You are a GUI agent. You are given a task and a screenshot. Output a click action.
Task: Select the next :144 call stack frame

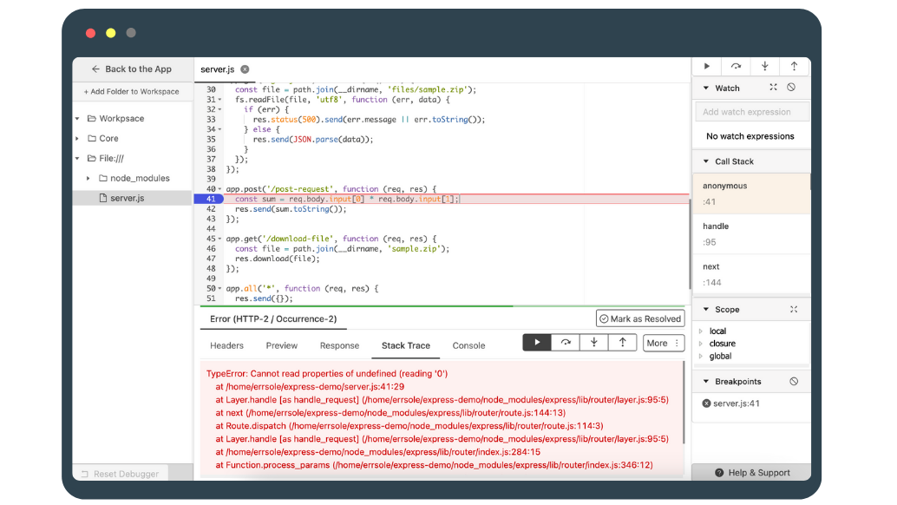(x=751, y=274)
